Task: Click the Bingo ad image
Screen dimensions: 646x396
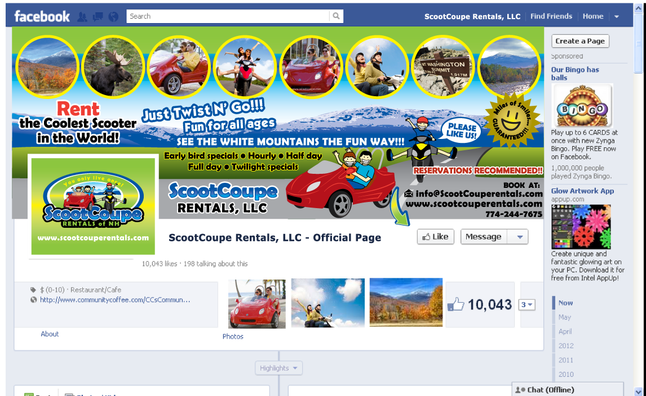Action: tap(582, 106)
